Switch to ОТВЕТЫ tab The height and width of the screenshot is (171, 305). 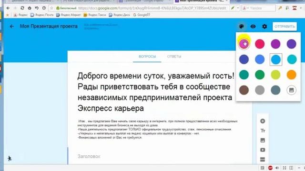pyautogui.click(x=174, y=57)
